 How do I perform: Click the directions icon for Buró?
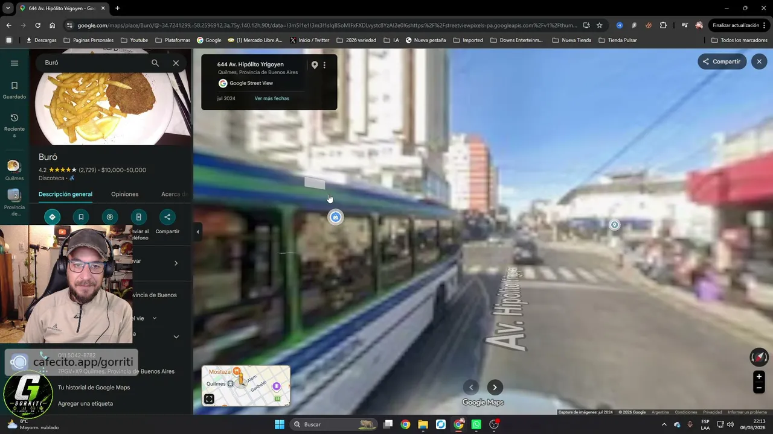click(x=52, y=217)
